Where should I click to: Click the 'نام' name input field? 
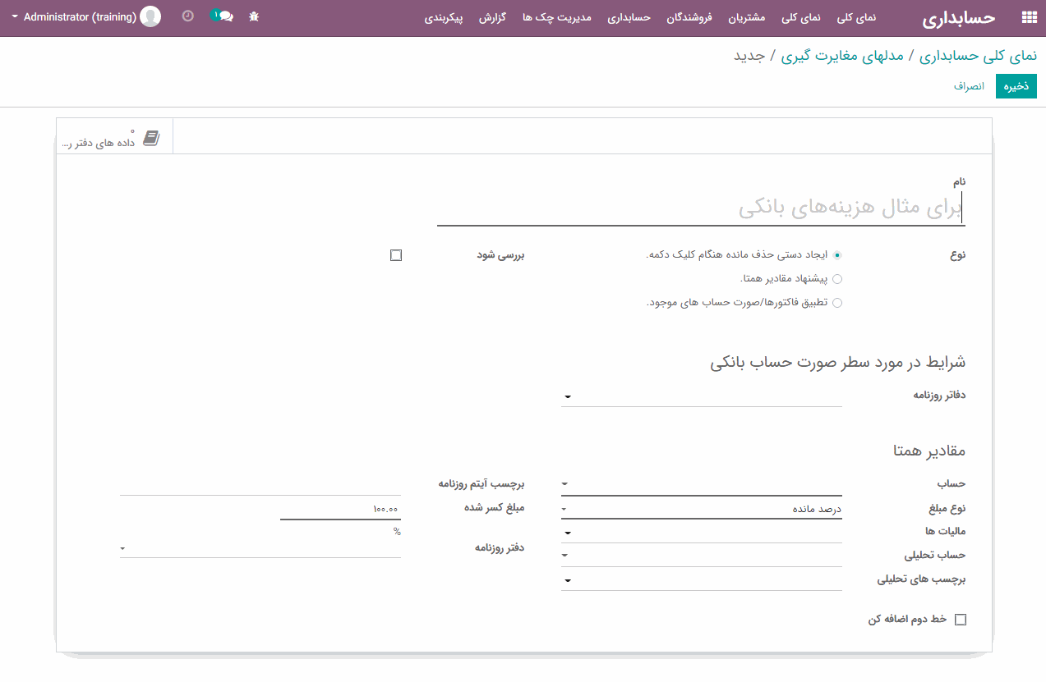[x=700, y=208]
